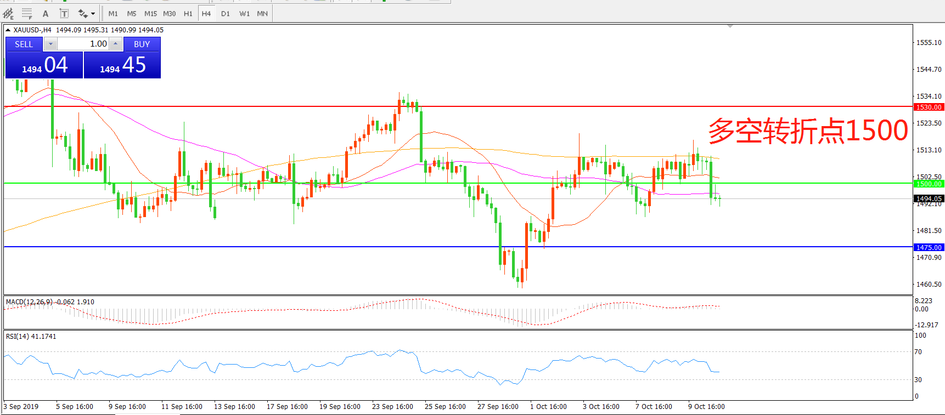
Task: Switch chart to M1 timeframe
Action: tap(113, 14)
